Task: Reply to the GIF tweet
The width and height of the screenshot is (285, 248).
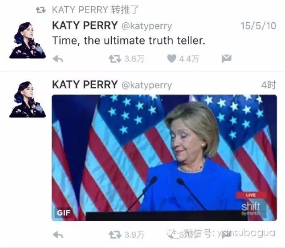Action: tap(58, 235)
